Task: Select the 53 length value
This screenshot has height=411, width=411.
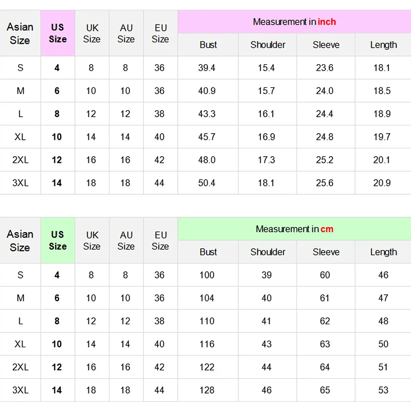Action: (383, 390)
